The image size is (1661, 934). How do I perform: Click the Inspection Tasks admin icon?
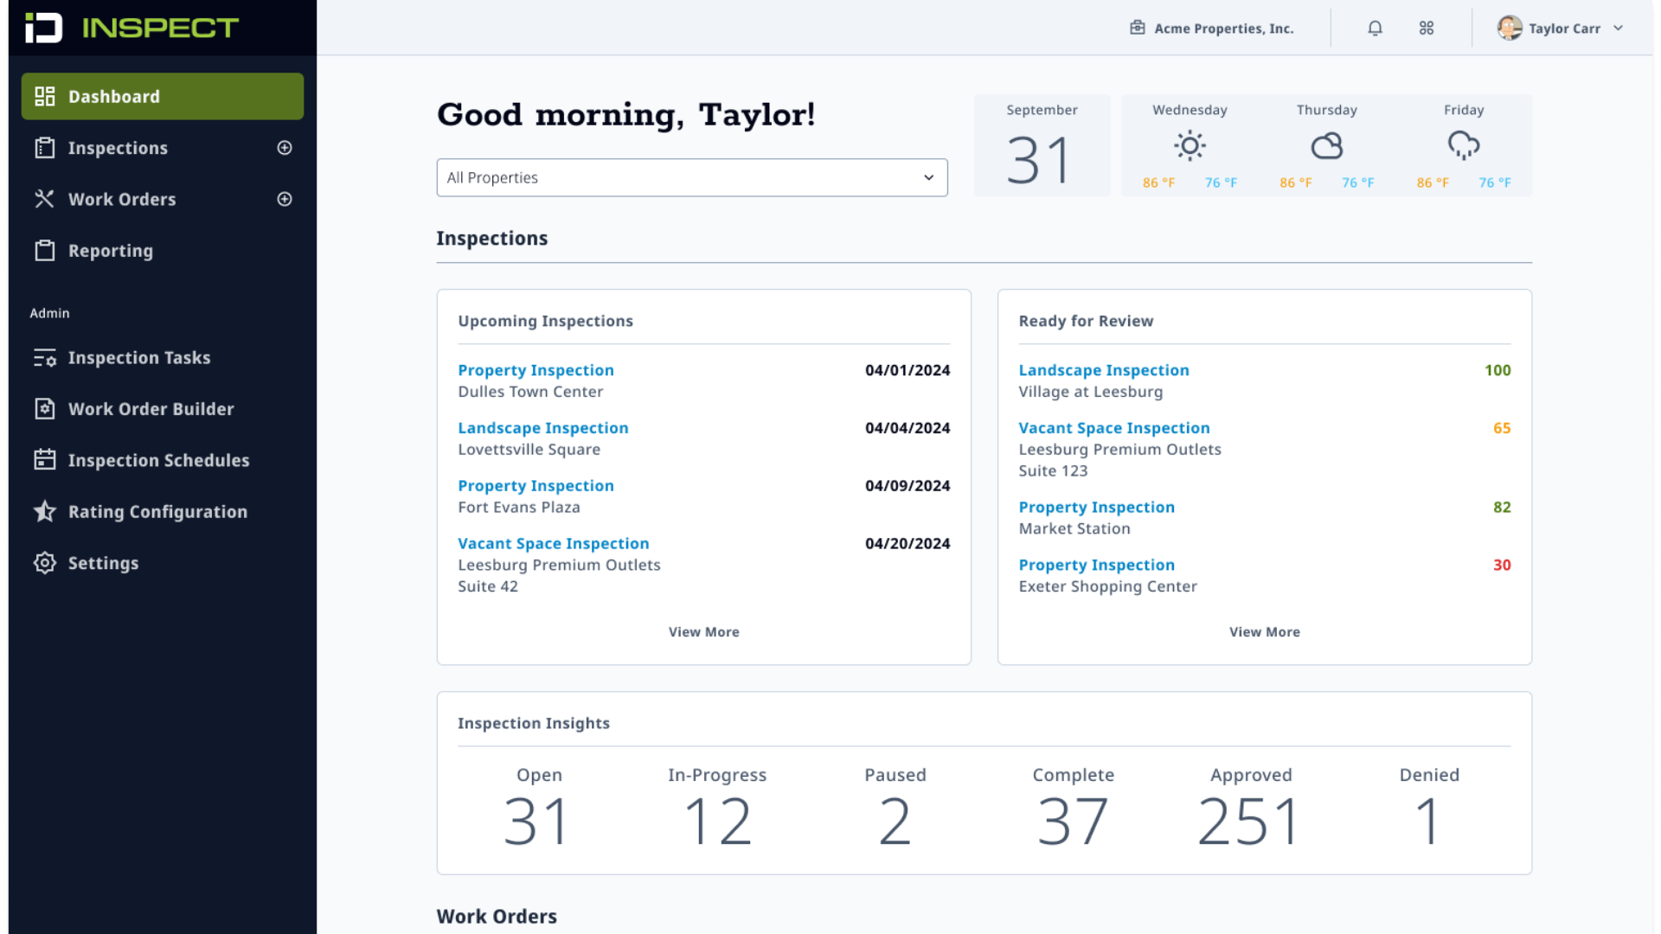[x=42, y=357]
